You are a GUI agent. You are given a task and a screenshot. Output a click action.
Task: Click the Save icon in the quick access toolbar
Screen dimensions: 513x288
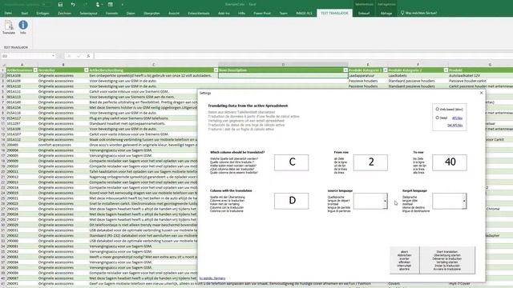coord(60,5)
